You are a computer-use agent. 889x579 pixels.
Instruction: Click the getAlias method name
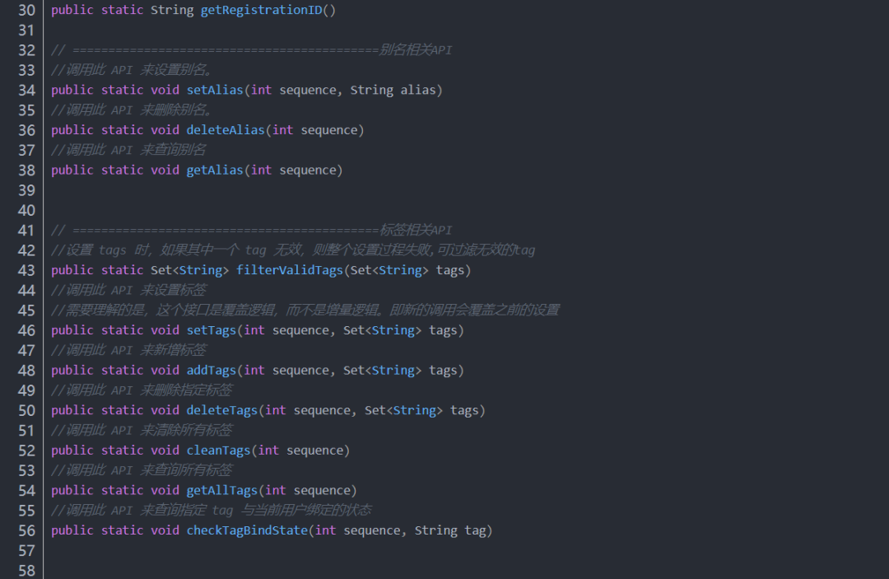(x=215, y=170)
